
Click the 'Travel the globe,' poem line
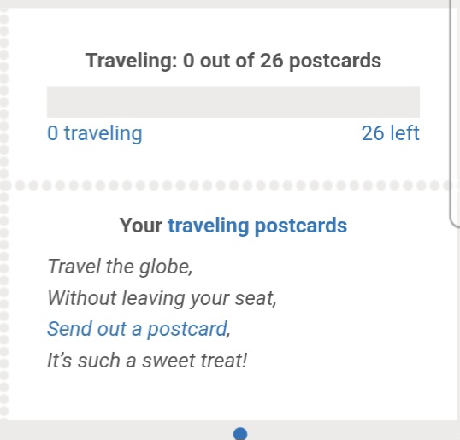pos(120,267)
